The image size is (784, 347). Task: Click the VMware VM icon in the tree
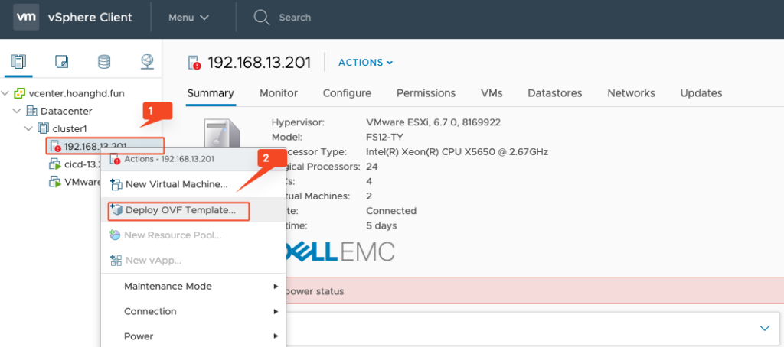(55, 182)
